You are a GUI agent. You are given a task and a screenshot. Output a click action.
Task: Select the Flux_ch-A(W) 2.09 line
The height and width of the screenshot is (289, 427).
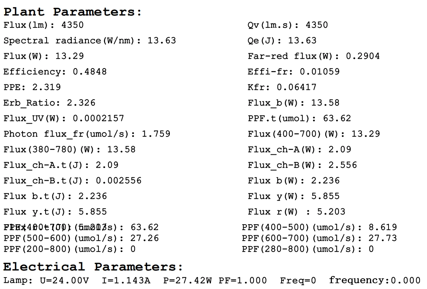point(299,149)
